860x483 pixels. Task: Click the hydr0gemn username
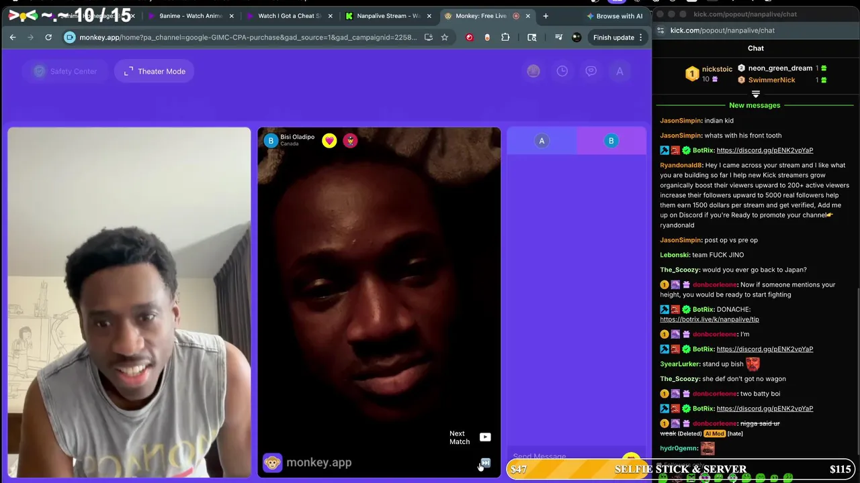pos(679,448)
